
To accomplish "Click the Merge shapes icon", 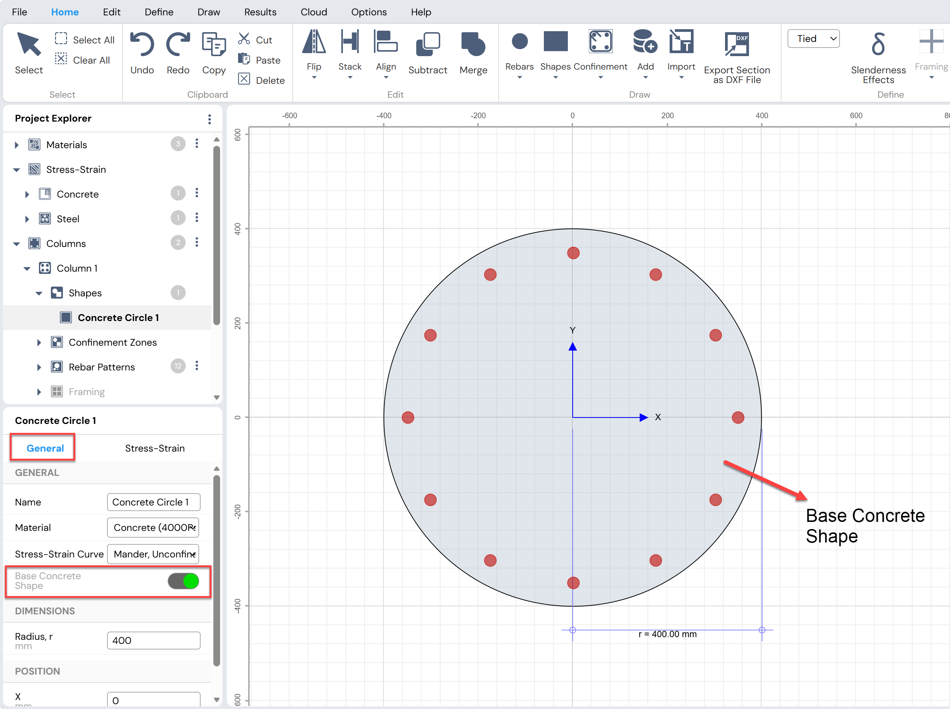I will [473, 45].
